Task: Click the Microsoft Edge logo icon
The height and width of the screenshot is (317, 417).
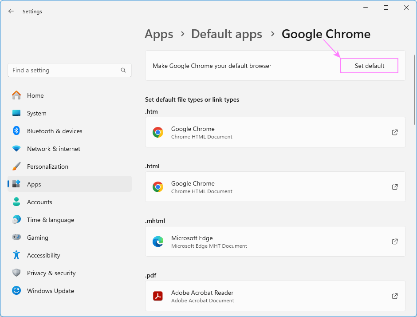Action: 157,242
